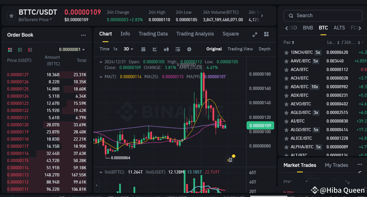This screenshot has width=367, height=197.
Task: Select the 0.00000120 ask order row
Action: click(47, 125)
